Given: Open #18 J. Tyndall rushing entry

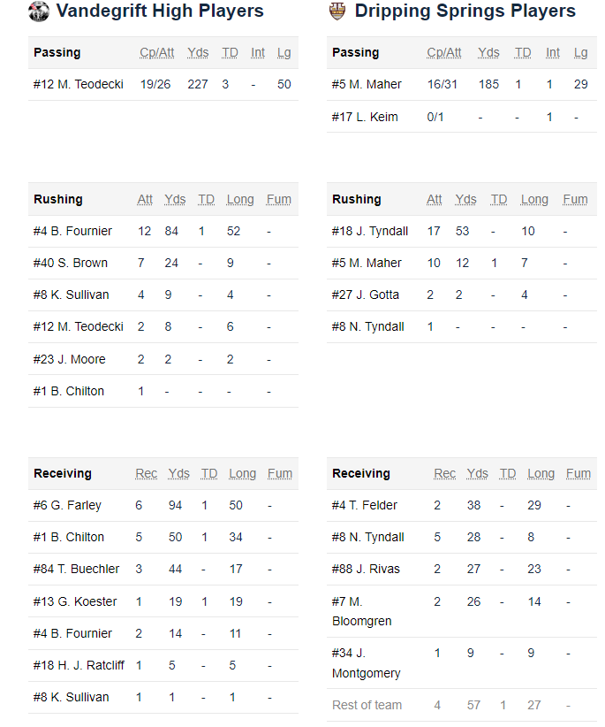Looking at the screenshot, I should pyautogui.click(x=370, y=231).
